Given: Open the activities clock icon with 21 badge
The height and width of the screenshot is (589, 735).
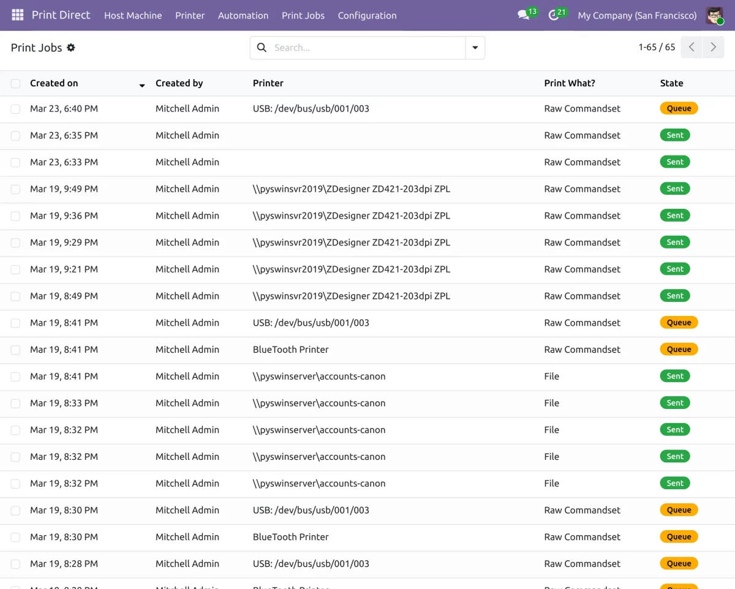Looking at the screenshot, I should (554, 15).
